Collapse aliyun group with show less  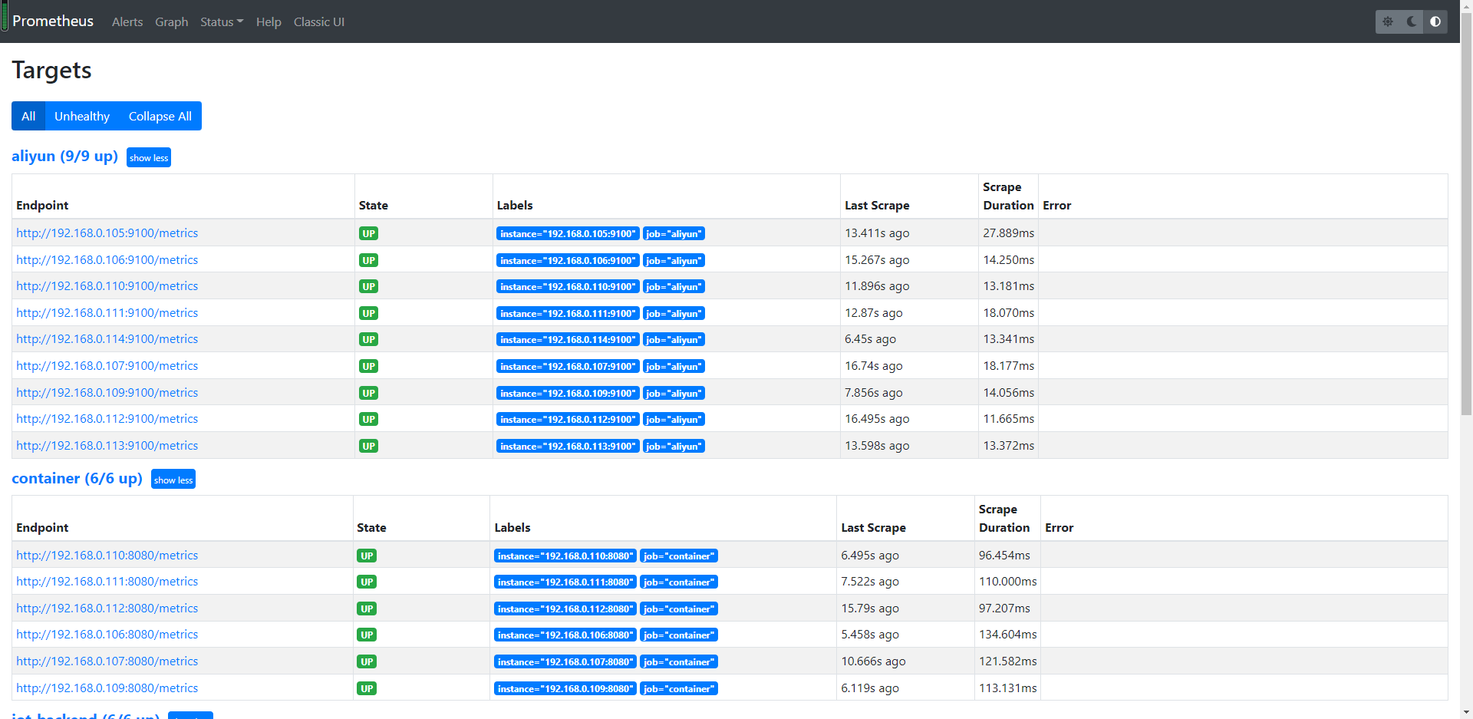tap(149, 157)
